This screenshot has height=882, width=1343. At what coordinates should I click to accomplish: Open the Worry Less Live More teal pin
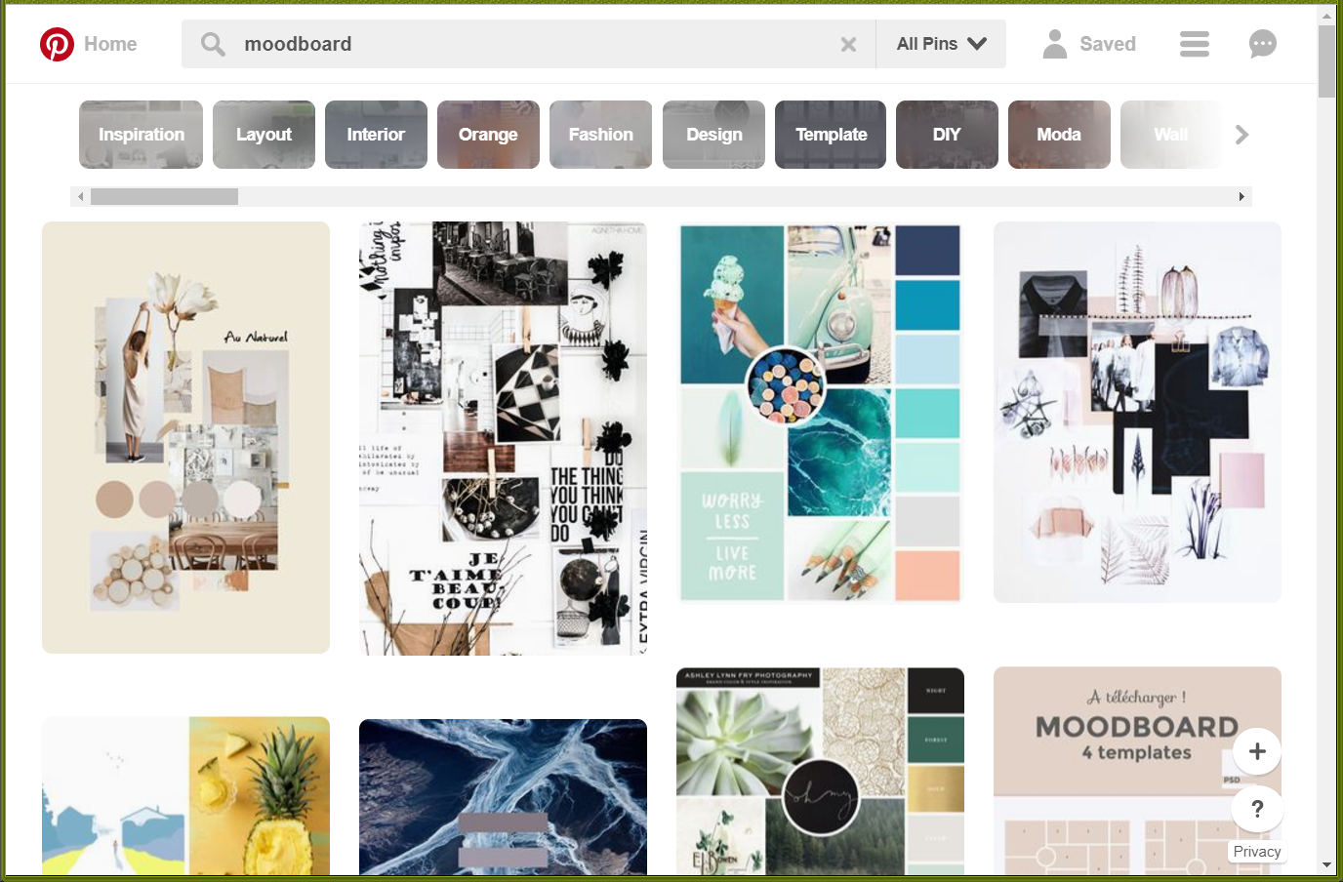tap(820, 414)
